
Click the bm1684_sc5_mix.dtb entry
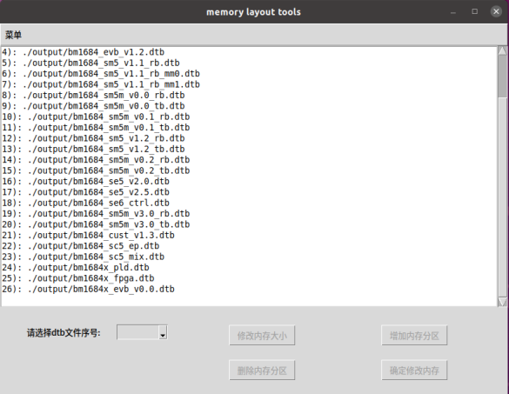(x=84, y=257)
